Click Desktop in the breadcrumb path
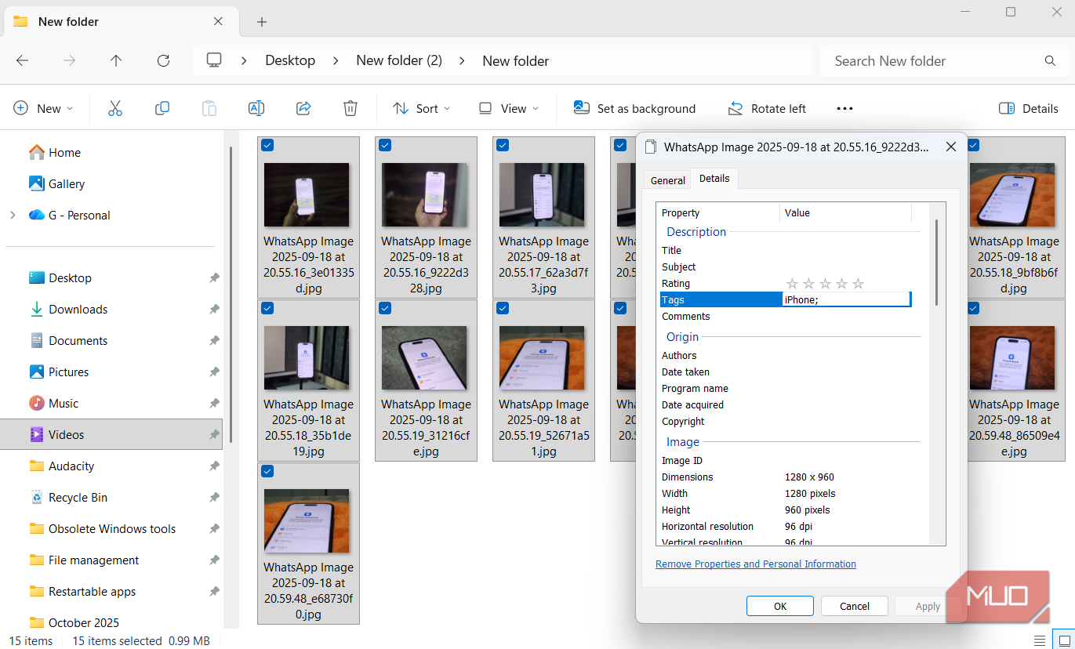 tap(290, 60)
